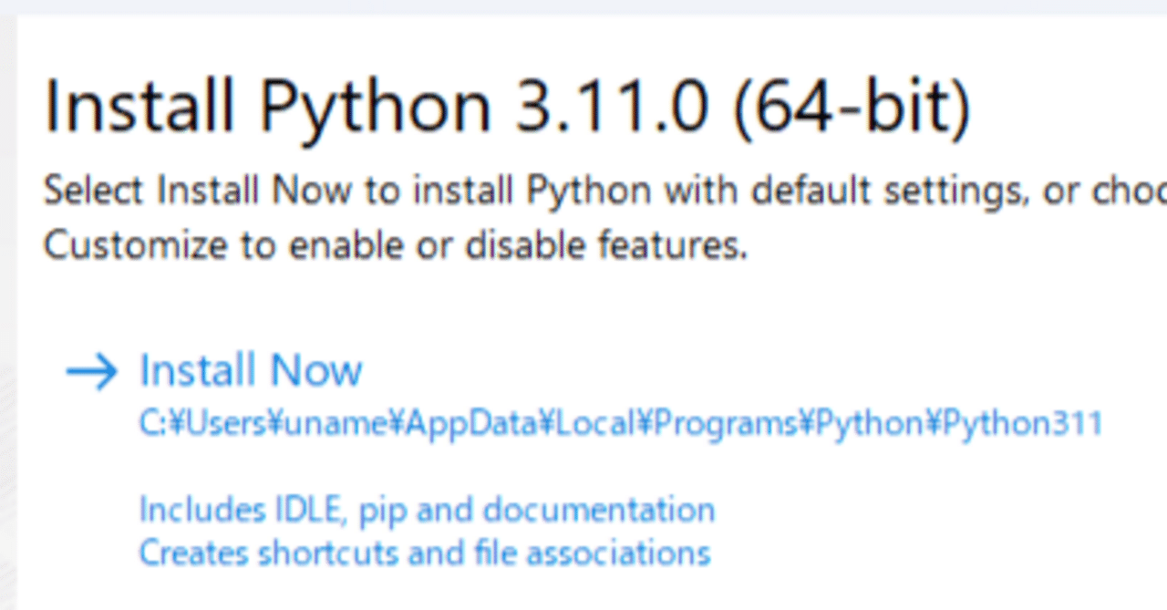The width and height of the screenshot is (1167, 610).
Task: Click '(64-bit)' in the installer title
Action: 849,107
